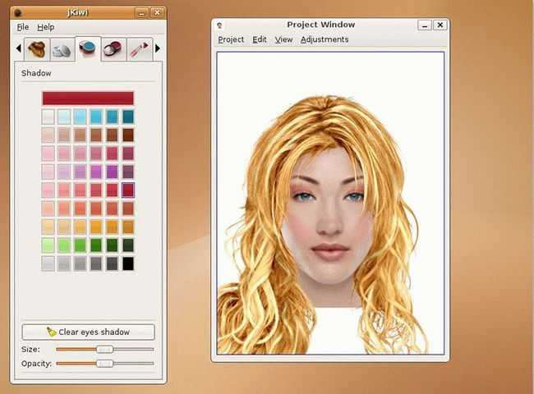Click the Opacity slider handle

104,364
